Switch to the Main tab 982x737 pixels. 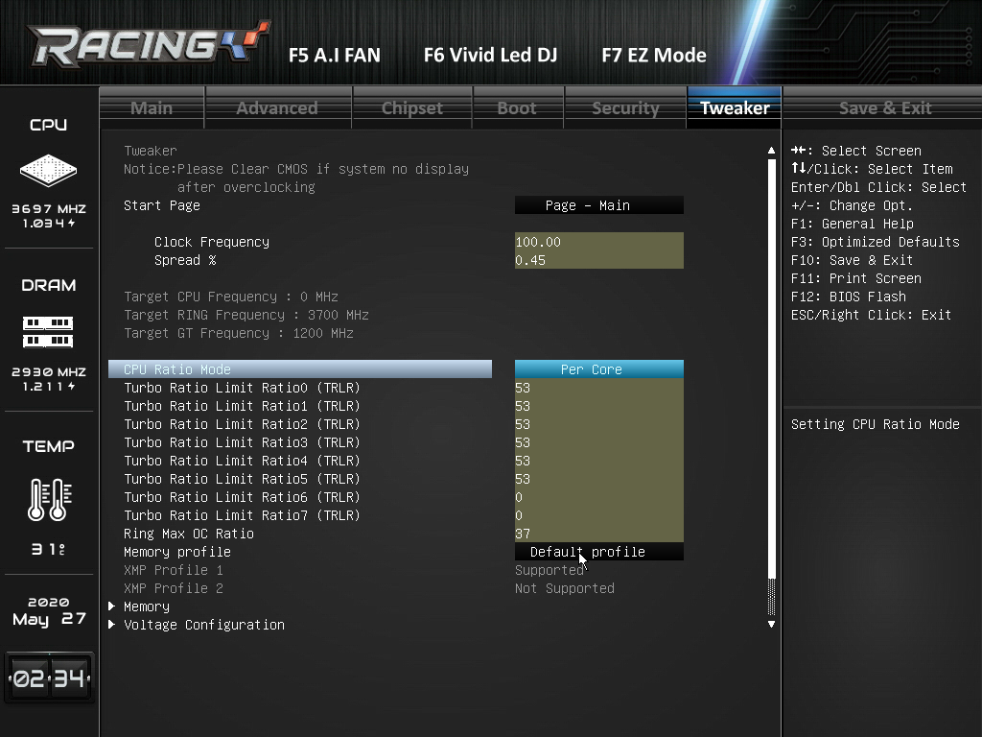tap(152, 107)
